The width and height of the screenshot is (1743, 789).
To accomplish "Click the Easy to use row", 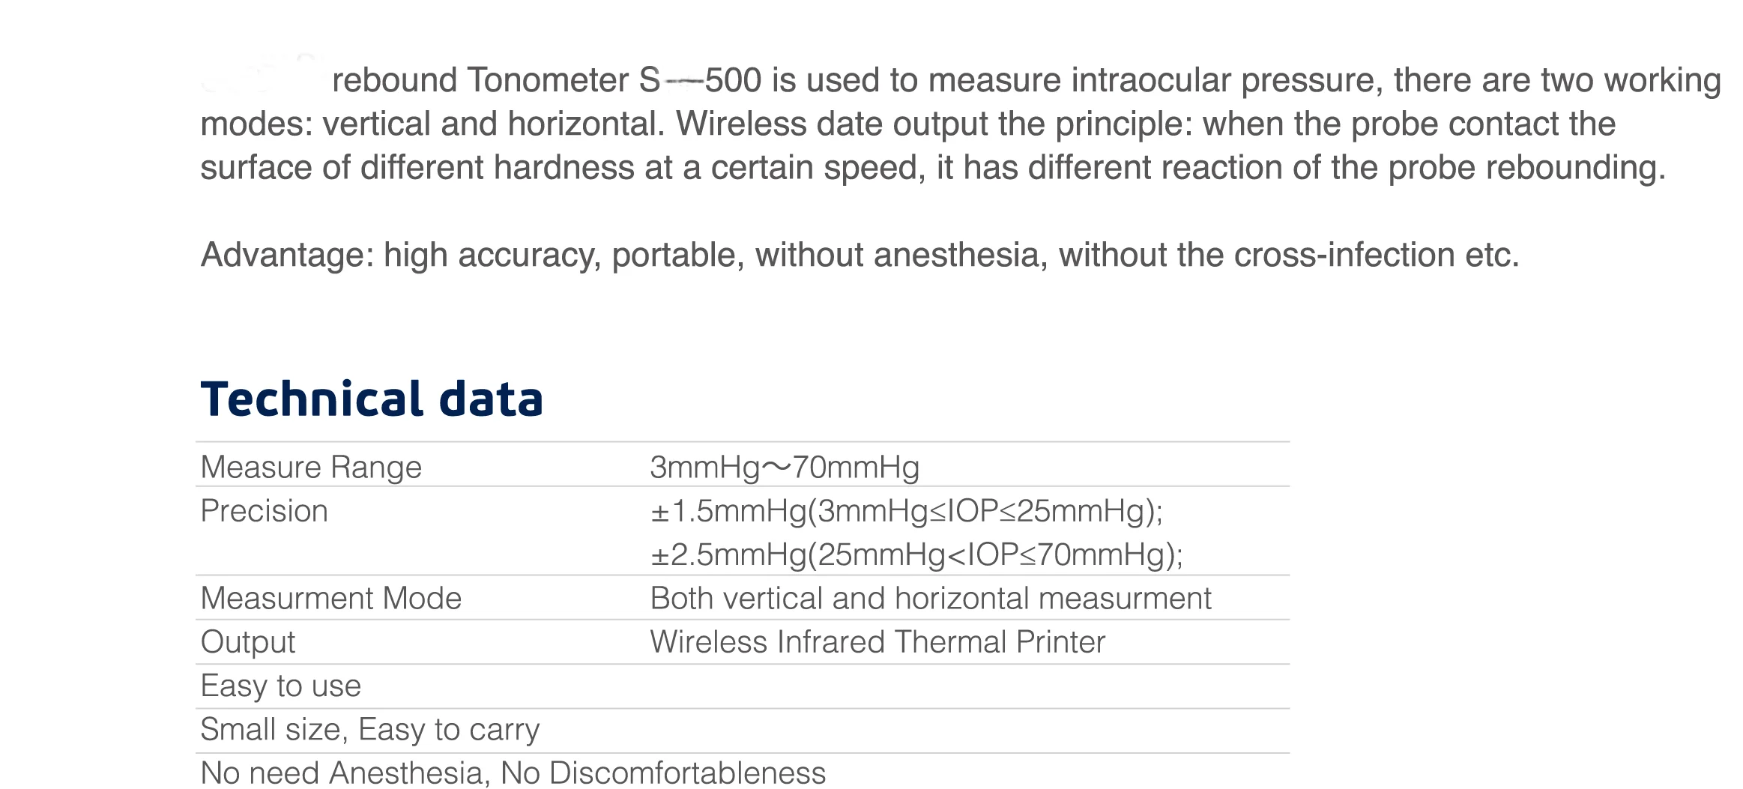I will click(280, 686).
